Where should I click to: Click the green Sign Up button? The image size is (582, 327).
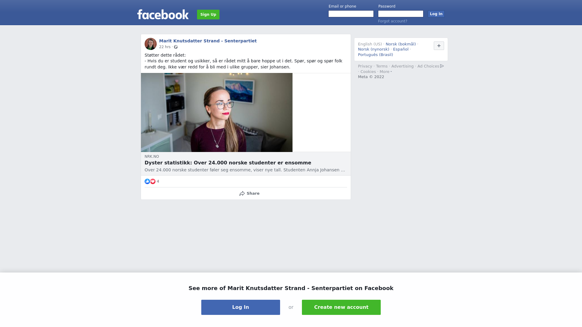click(208, 15)
